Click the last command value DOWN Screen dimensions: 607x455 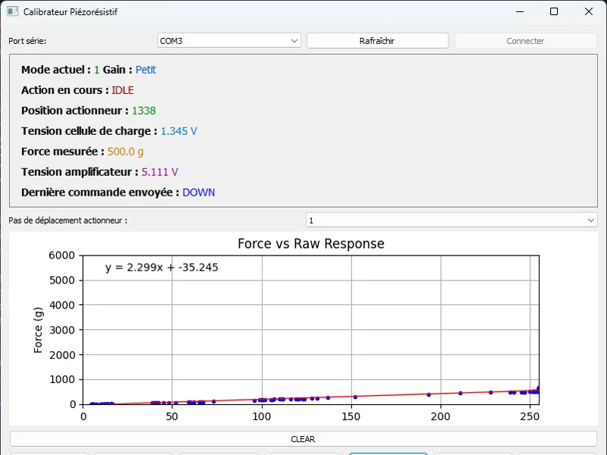pos(199,193)
